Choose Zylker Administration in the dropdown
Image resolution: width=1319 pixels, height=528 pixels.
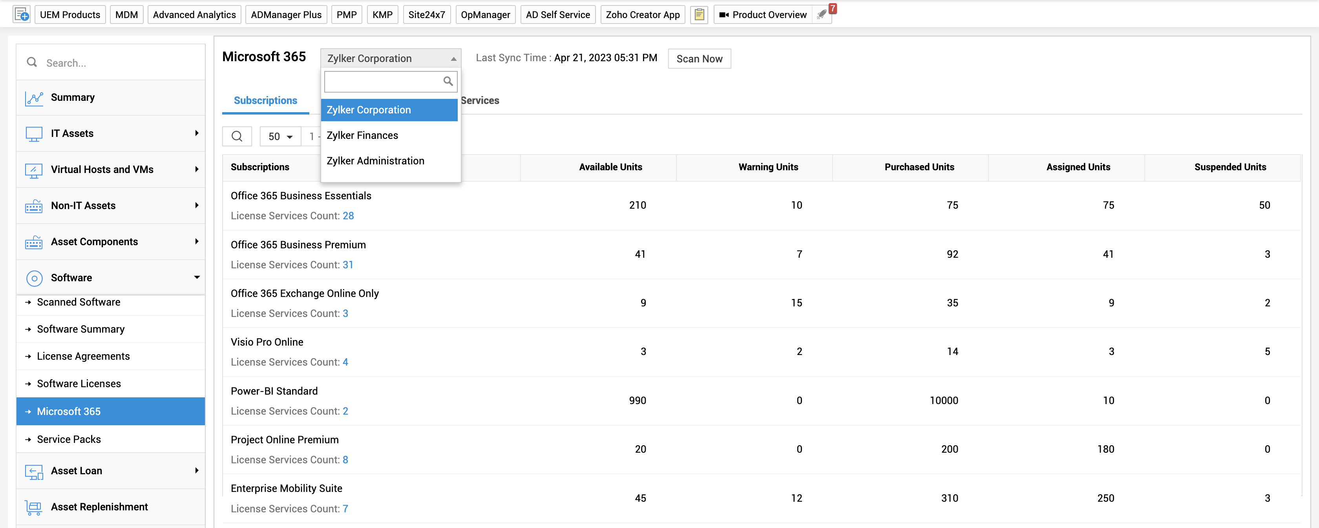point(375,161)
